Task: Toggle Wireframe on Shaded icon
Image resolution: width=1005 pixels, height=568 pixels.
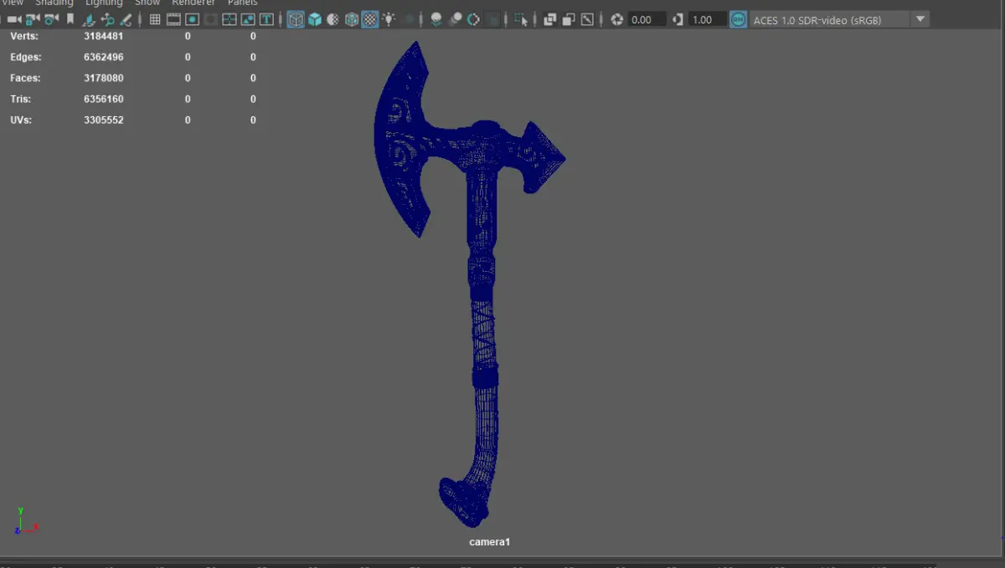Action: click(352, 19)
